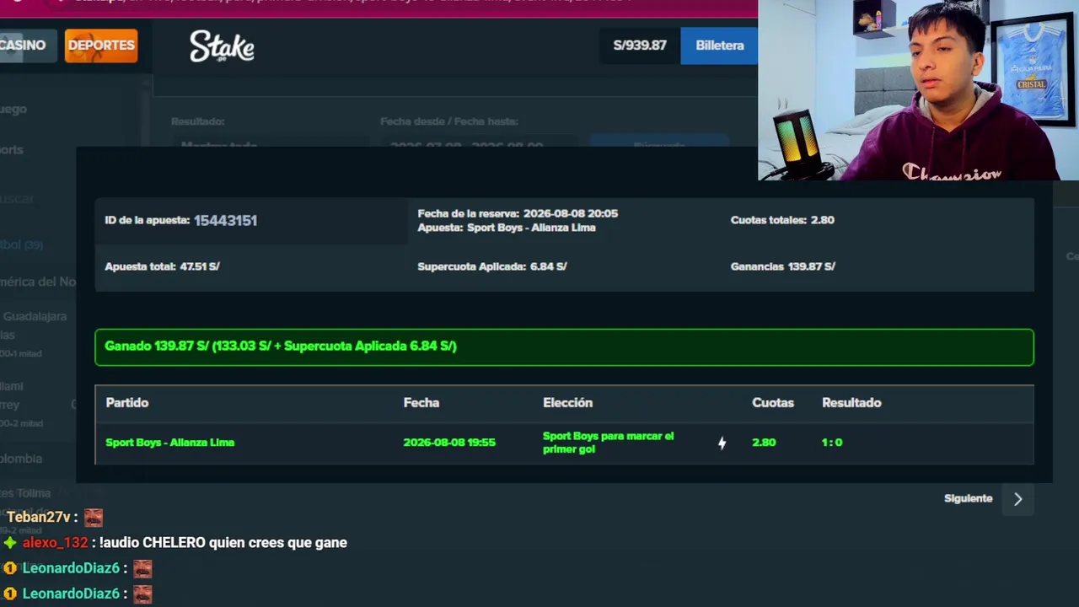The width and height of the screenshot is (1079, 607).
Task: Switch to the DEPORTES tab
Action: pos(101,46)
